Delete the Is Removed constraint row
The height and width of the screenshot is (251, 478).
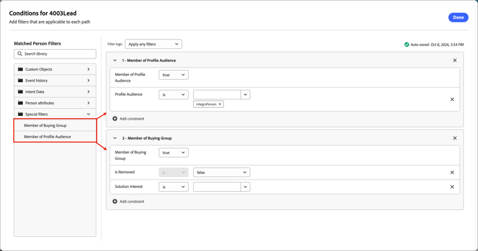[x=452, y=173]
